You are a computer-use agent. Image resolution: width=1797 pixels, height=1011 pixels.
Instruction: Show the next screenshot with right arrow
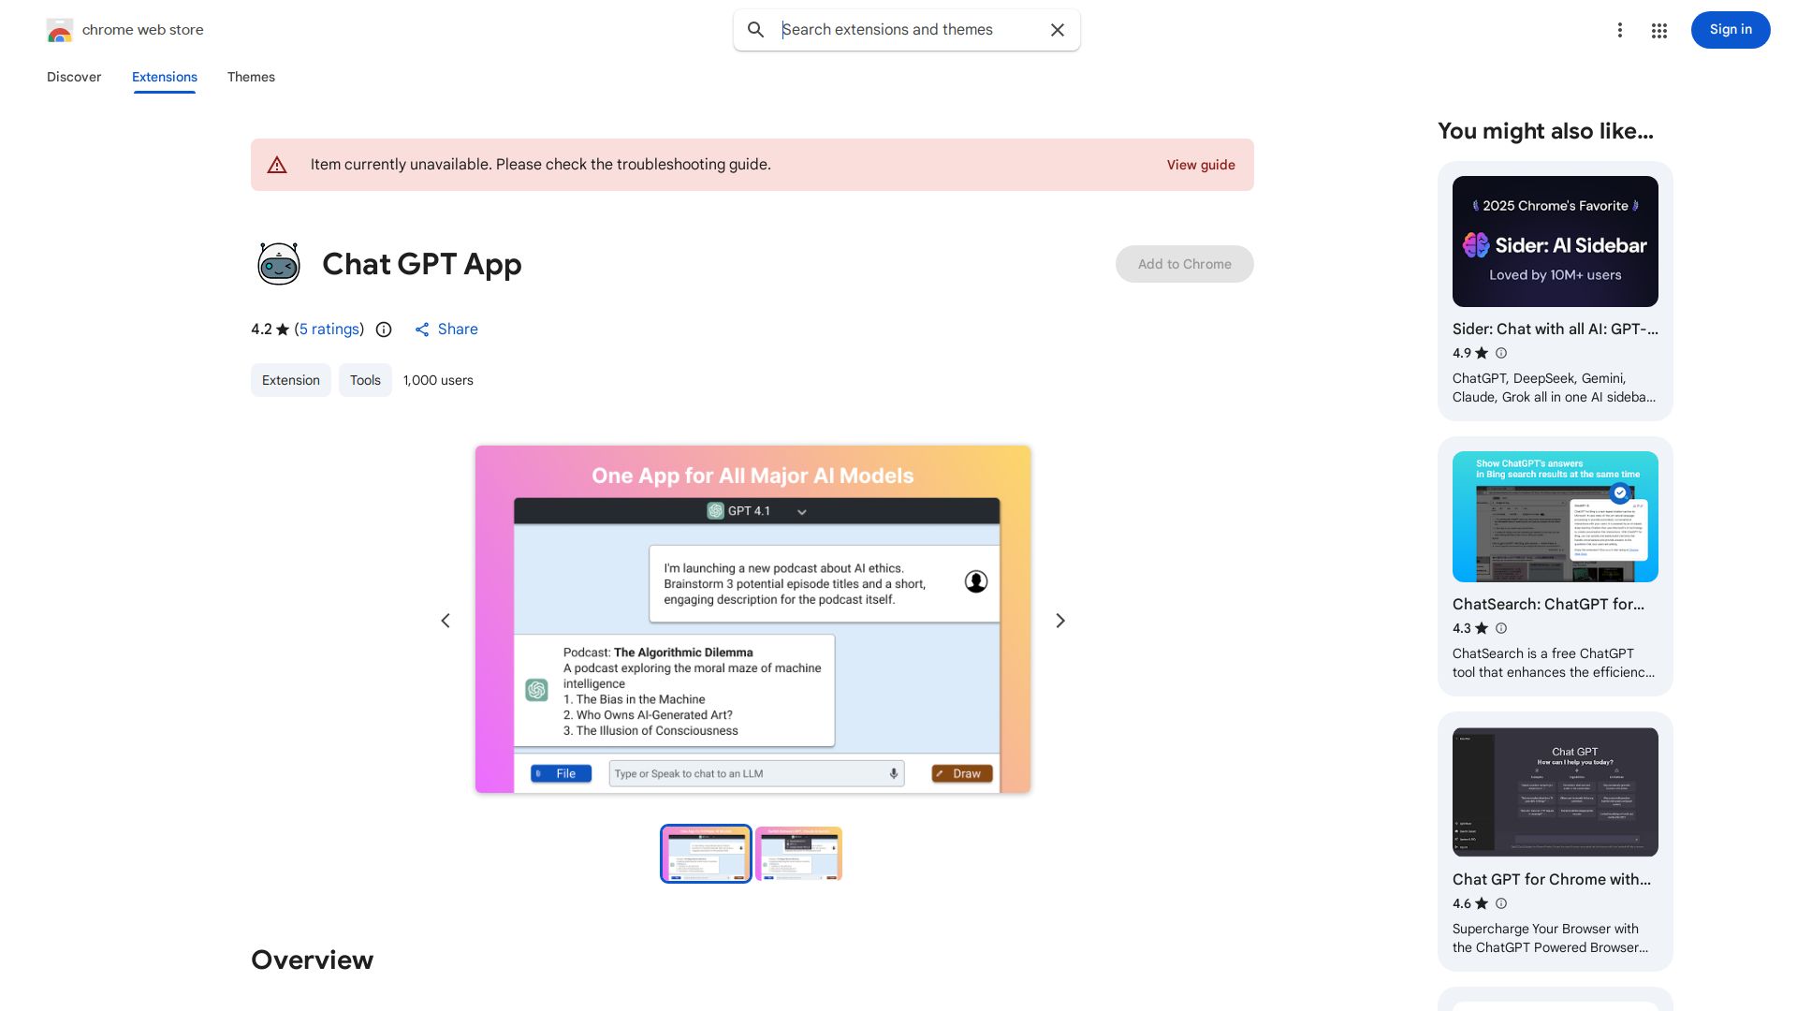[x=1059, y=620]
